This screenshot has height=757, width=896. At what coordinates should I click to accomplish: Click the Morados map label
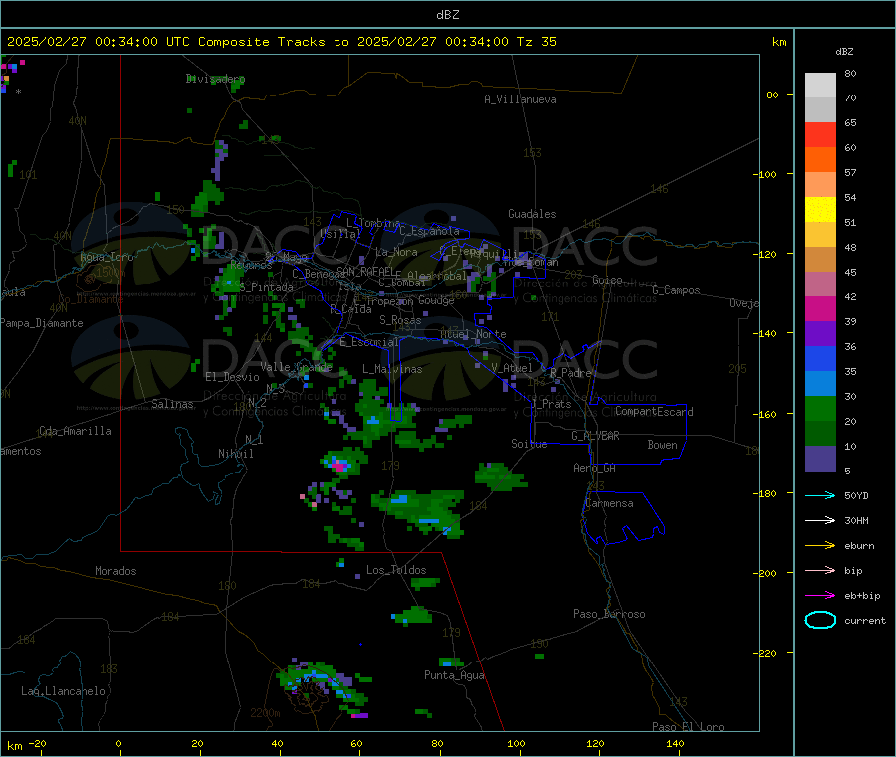coord(115,571)
